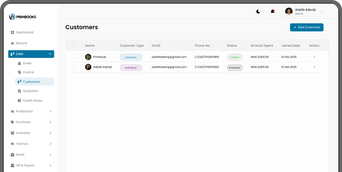This screenshot has width=342, height=172.
Task: Click the Finance icon
Action: pos(13,144)
